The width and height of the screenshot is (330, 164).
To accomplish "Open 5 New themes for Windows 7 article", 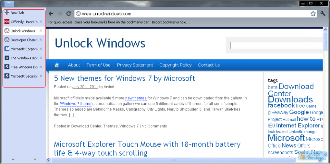I will coord(124,78).
